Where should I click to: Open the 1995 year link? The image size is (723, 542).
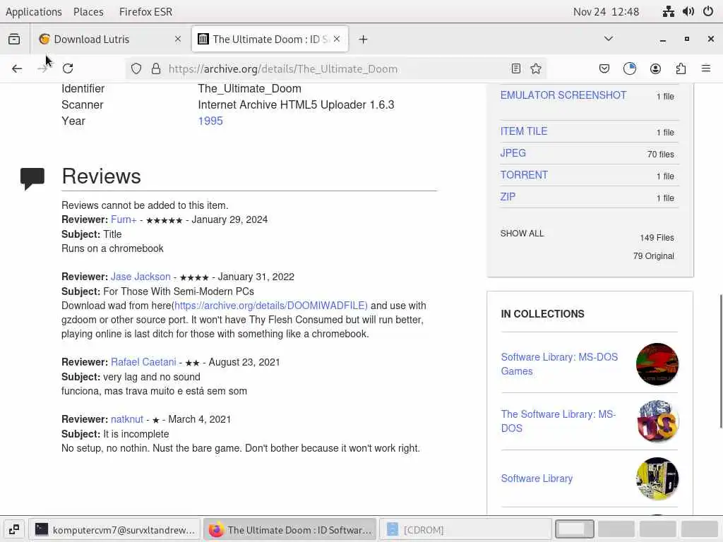tap(210, 121)
